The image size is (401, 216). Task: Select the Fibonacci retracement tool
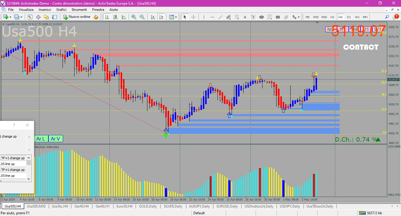237,17
